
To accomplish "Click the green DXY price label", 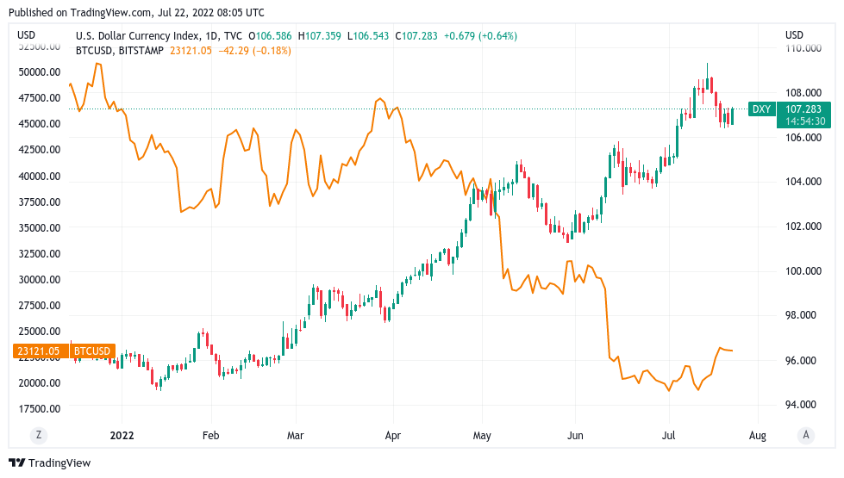I will point(761,109).
